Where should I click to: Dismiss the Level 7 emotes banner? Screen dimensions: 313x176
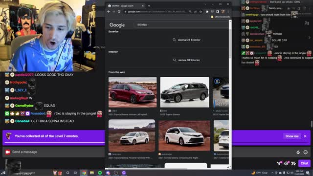coord(305,136)
